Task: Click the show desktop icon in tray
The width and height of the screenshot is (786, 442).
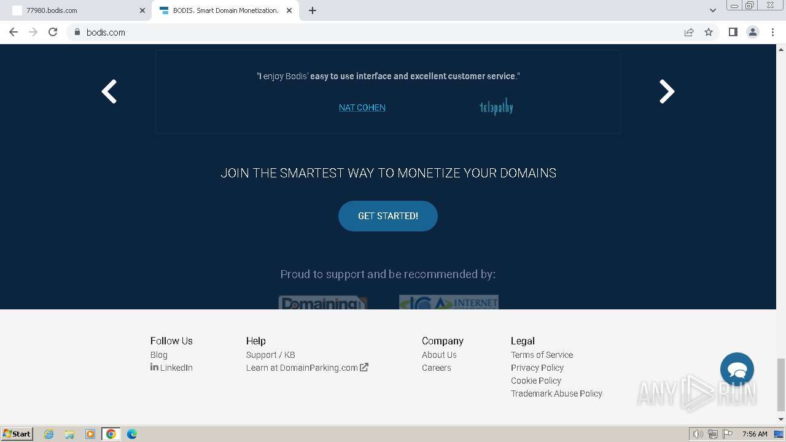Action: click(x=779, y=434)
